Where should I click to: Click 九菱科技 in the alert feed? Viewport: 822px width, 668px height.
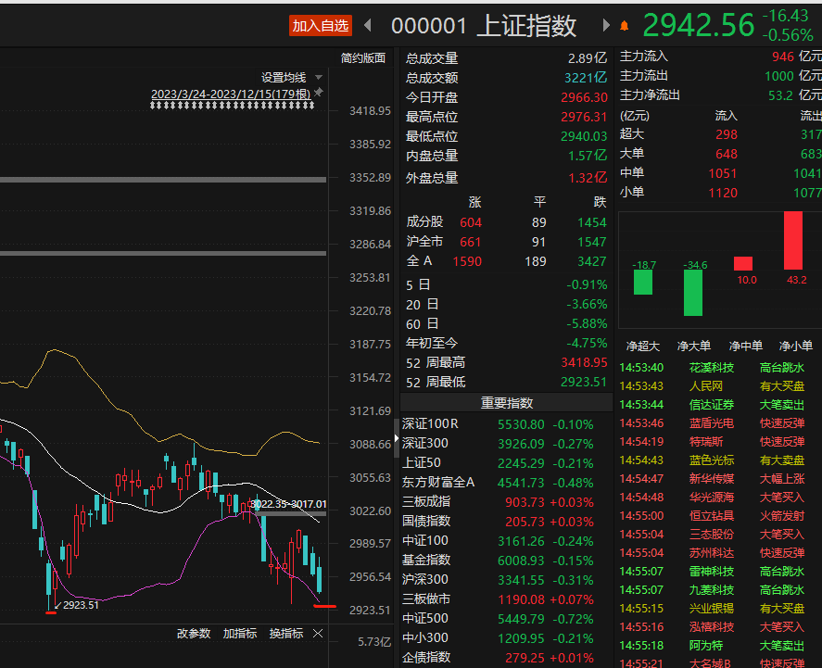pyautogui.click(x=712, y=590)
